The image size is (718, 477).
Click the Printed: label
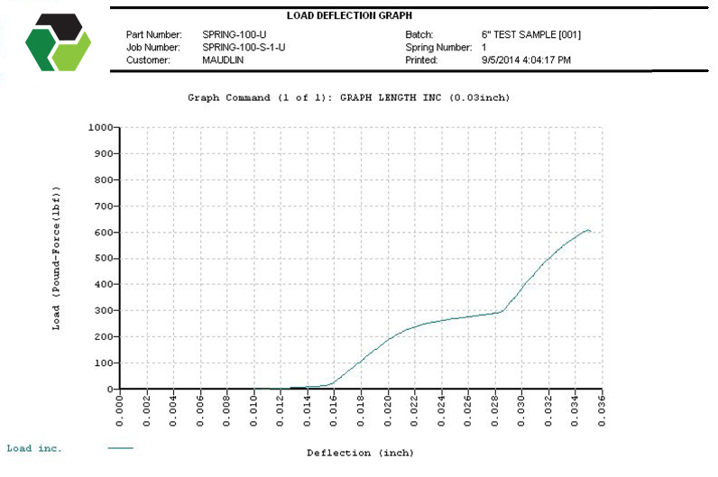click(421, 60)
